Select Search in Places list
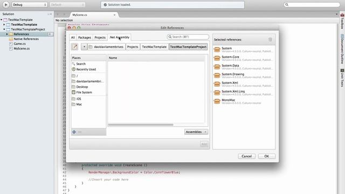This screenshot has width=345, height=194. tap(88, 64)
